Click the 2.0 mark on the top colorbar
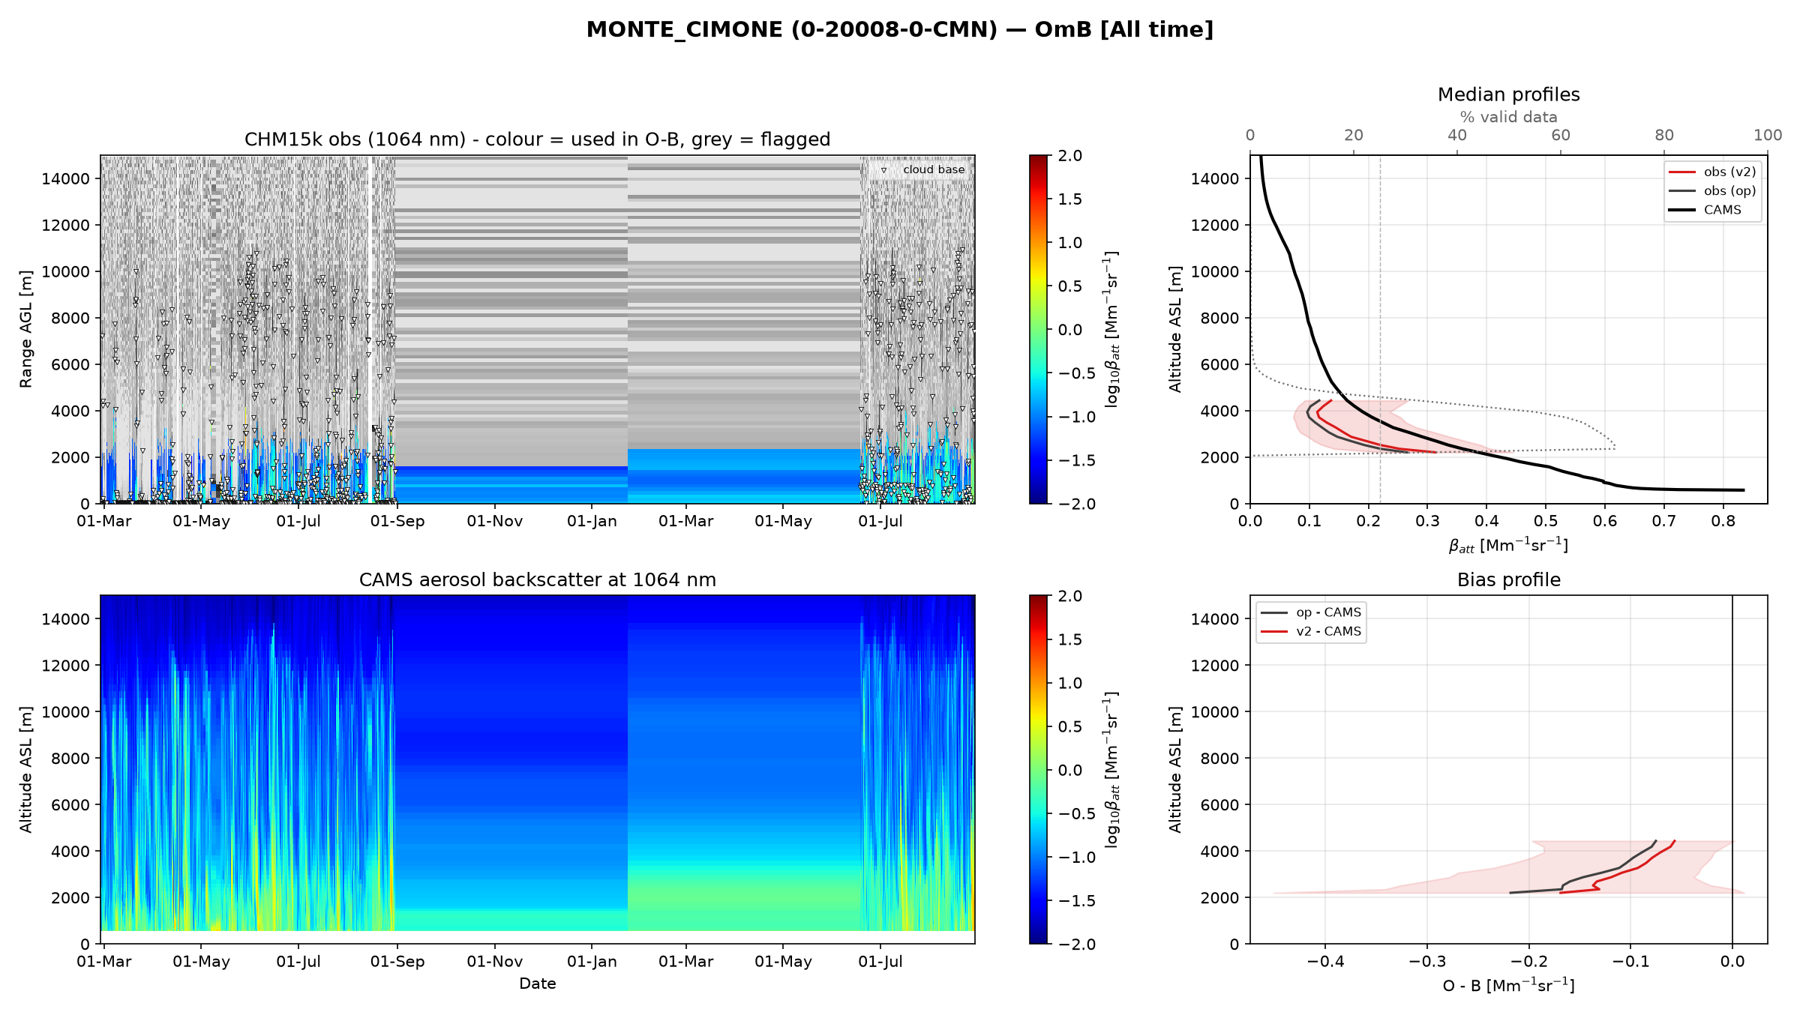The image size is (1800, 1012). coord(1069,156)
